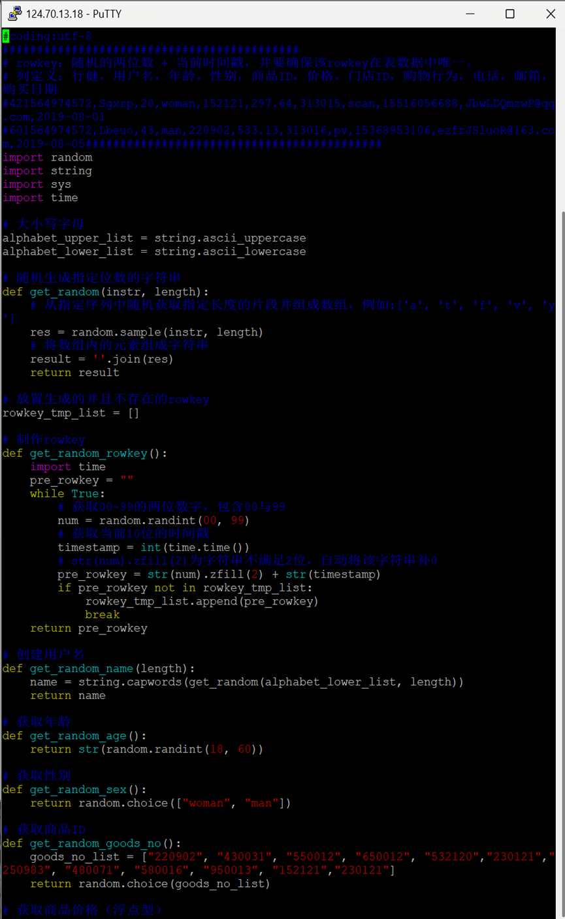Click 'rowkey_tmp_list = []' line
Image resolution: width=565 pixels, height=919 pixels.
pyautogui.click(x=71, y=413)
